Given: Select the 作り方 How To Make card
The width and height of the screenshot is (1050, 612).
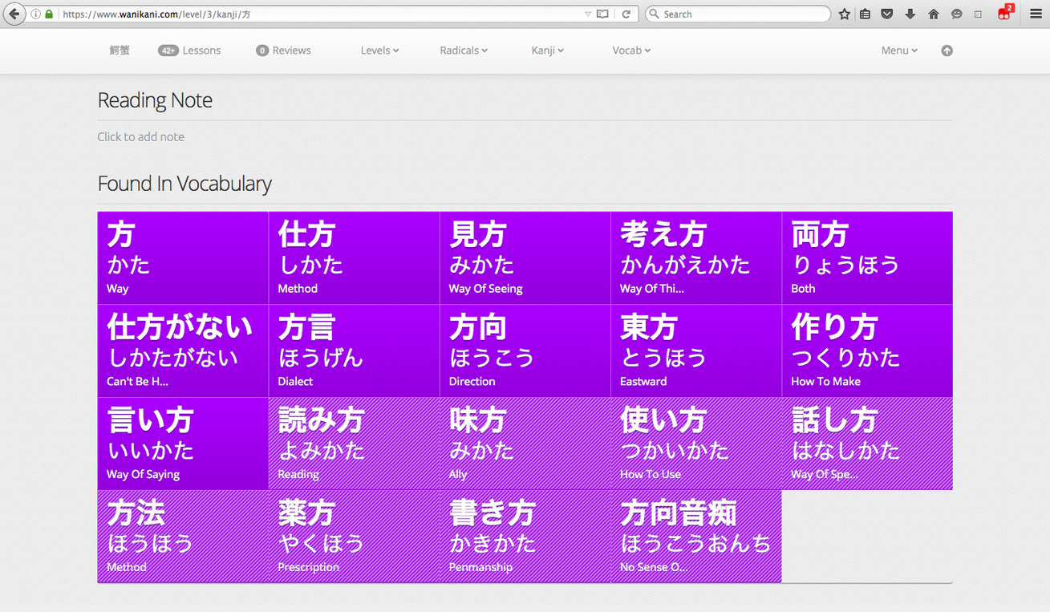Looking at the screenshot, I should click(x=867, y=351).
